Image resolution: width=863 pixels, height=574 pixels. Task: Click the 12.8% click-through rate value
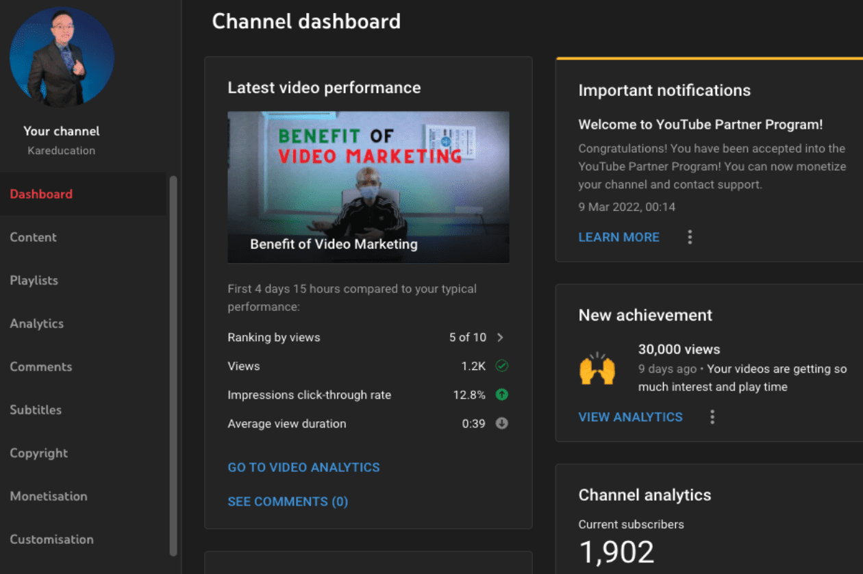(469, 395)
